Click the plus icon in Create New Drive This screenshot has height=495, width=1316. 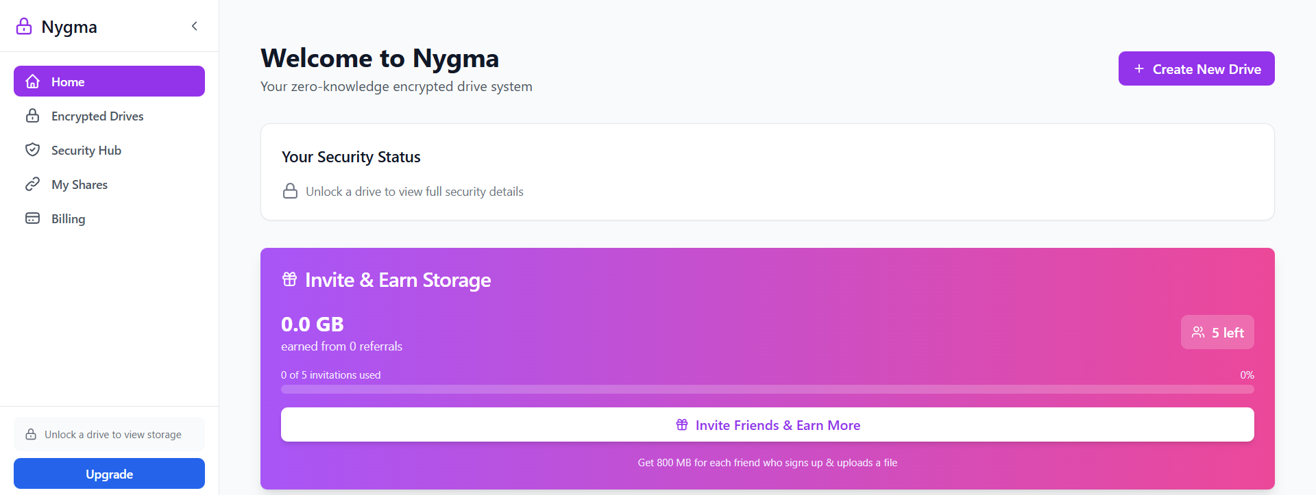click(1138, 68)
